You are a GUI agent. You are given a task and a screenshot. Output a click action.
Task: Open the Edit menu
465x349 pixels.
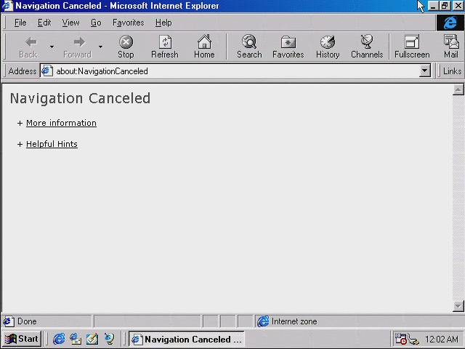click(44, 23)
